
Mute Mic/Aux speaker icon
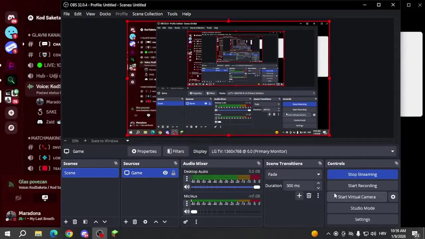tap(187, 212)
